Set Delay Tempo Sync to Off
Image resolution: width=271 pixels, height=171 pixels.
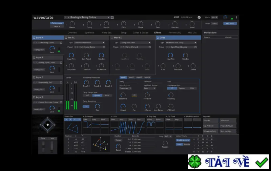(x=87, y=95)
